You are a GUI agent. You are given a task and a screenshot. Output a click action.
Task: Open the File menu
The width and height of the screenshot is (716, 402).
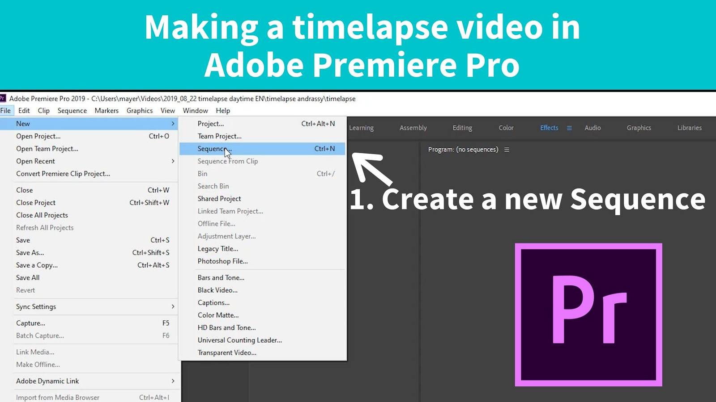(x=6, y=110)
